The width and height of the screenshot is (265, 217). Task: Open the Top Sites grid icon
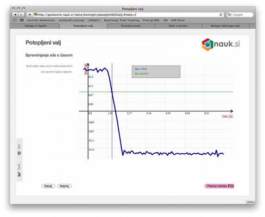22,20
